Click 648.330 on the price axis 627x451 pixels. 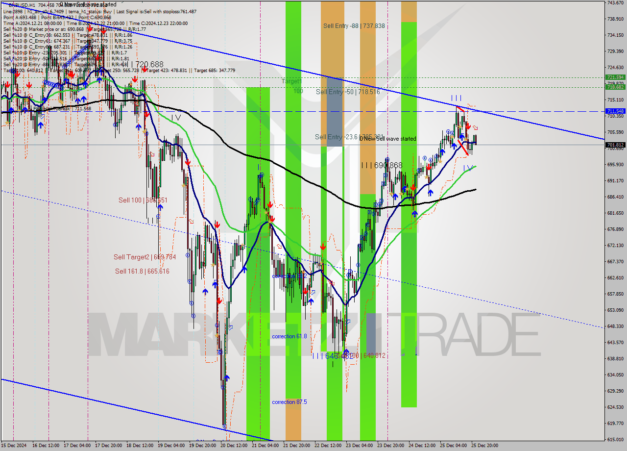[x=615, y=326]
